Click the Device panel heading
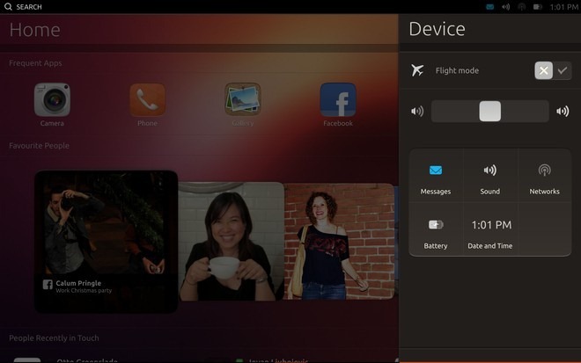 tap(437, 29)
